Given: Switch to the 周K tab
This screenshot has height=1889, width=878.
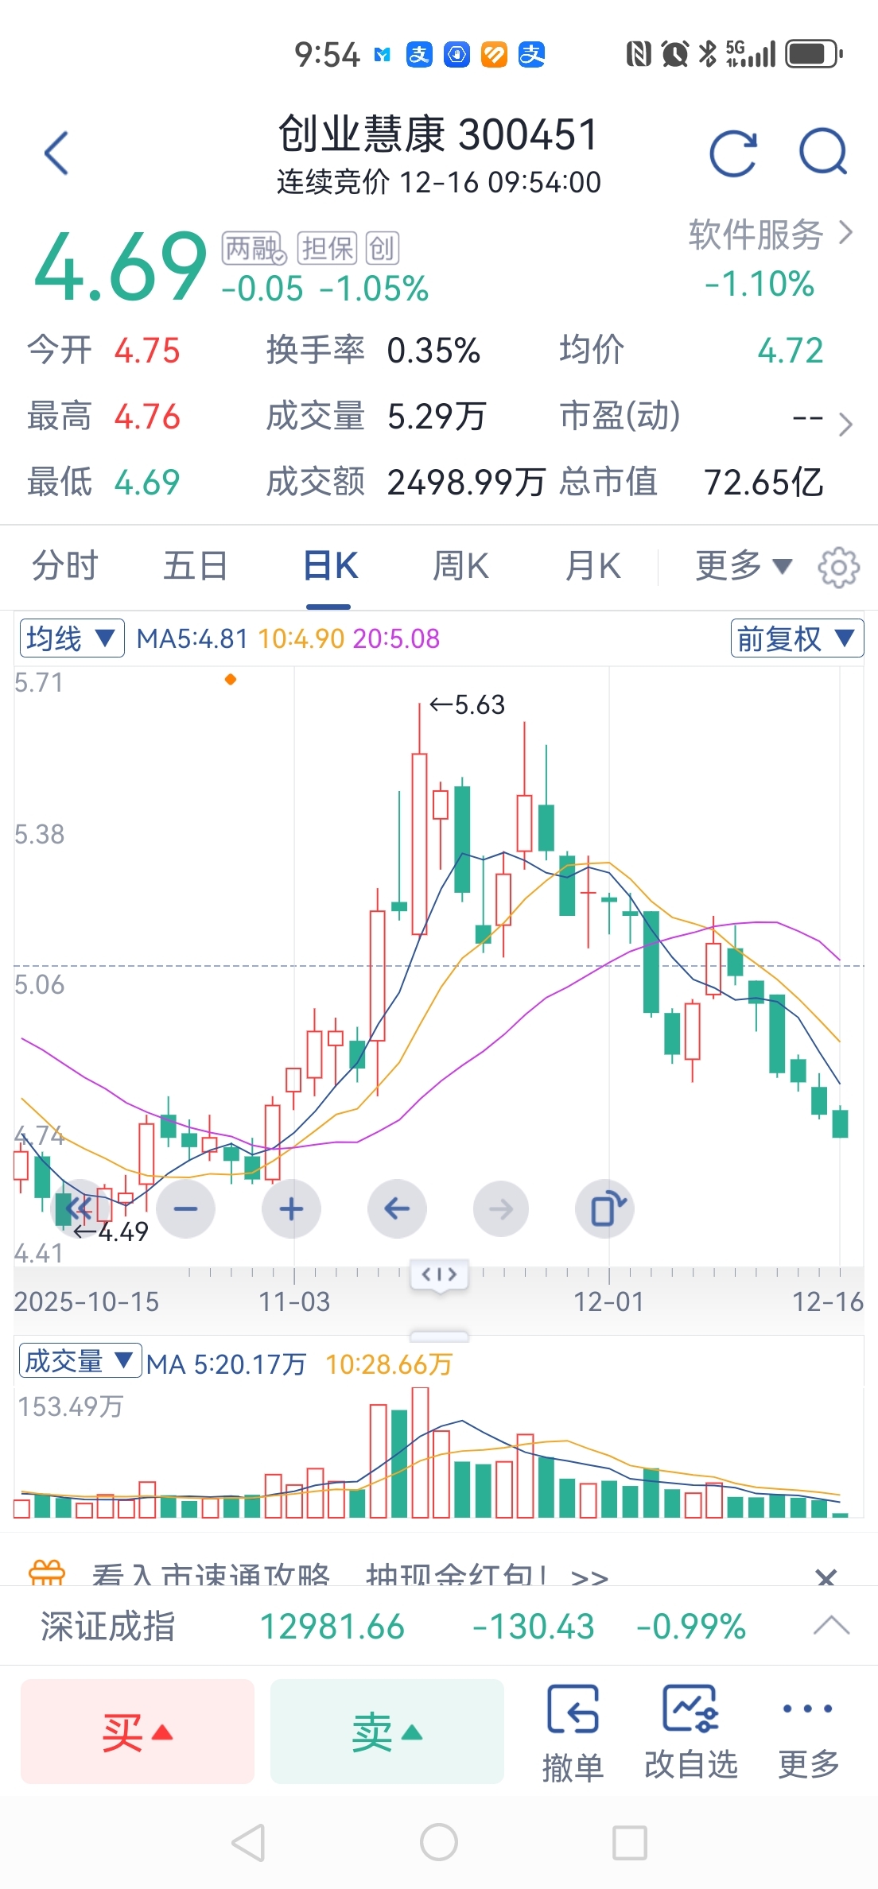Looking at the screenshot, I should pyautogui.click(x=460, y=566).
